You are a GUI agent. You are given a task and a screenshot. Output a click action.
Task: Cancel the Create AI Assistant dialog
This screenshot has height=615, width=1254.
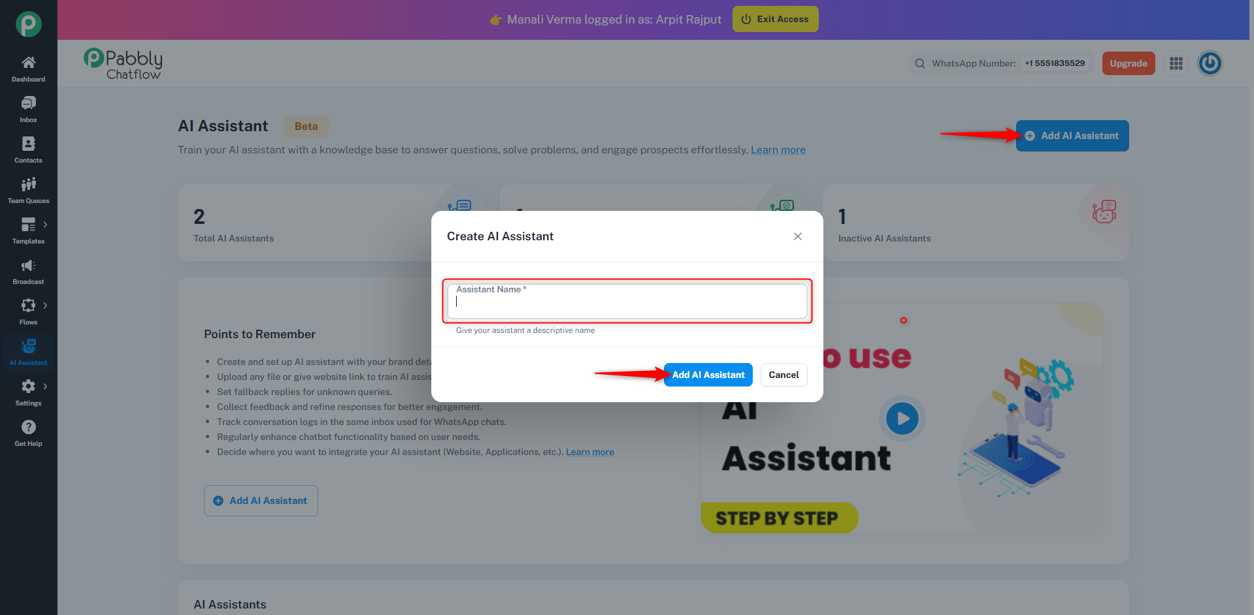coord(784,375)
